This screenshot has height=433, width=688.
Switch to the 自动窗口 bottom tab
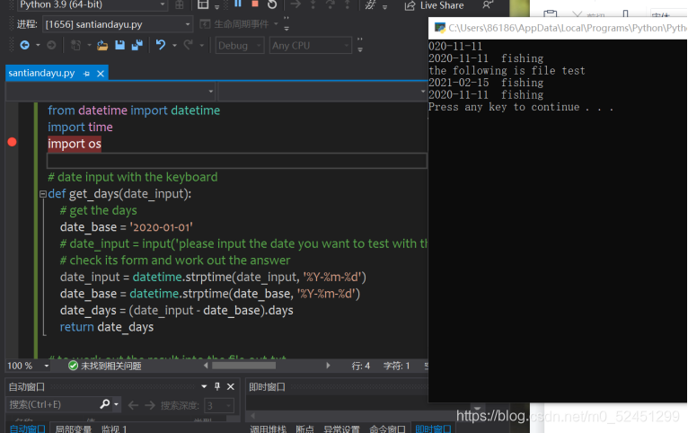27,429
